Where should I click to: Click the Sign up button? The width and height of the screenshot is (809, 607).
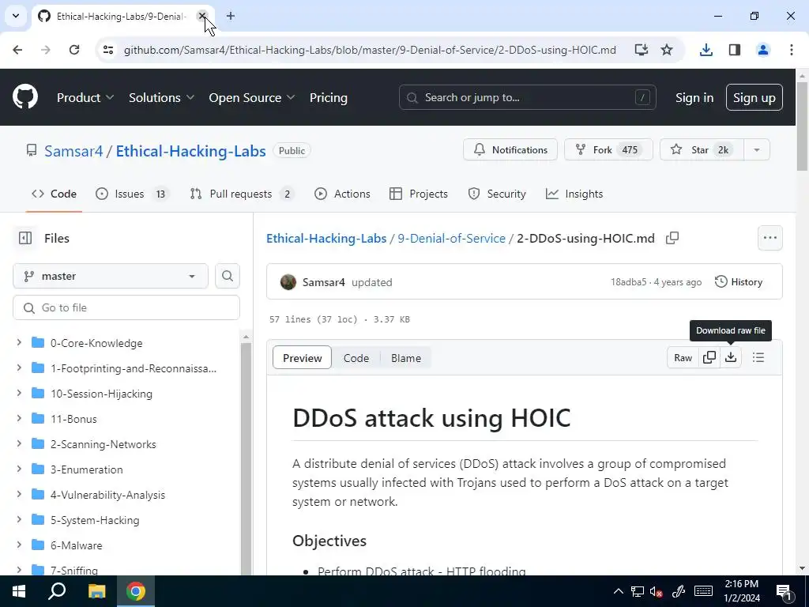click(754, 97)
